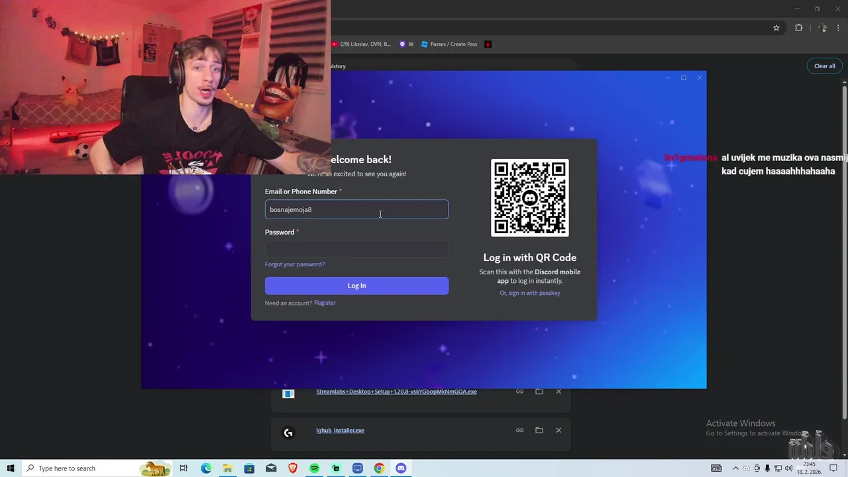
Task: Focus the Password input field
Action: click(x=356, y=249)
